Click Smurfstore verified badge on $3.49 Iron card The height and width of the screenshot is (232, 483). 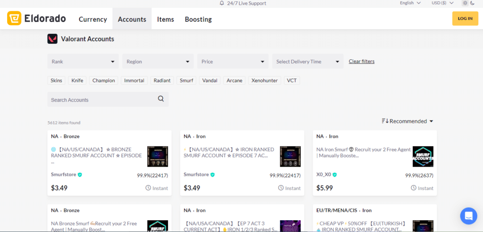pos(213,175)
